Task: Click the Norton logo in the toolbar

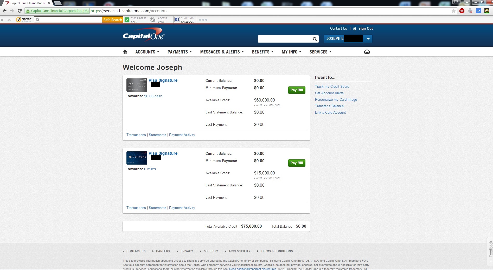Action: [24, 20]
